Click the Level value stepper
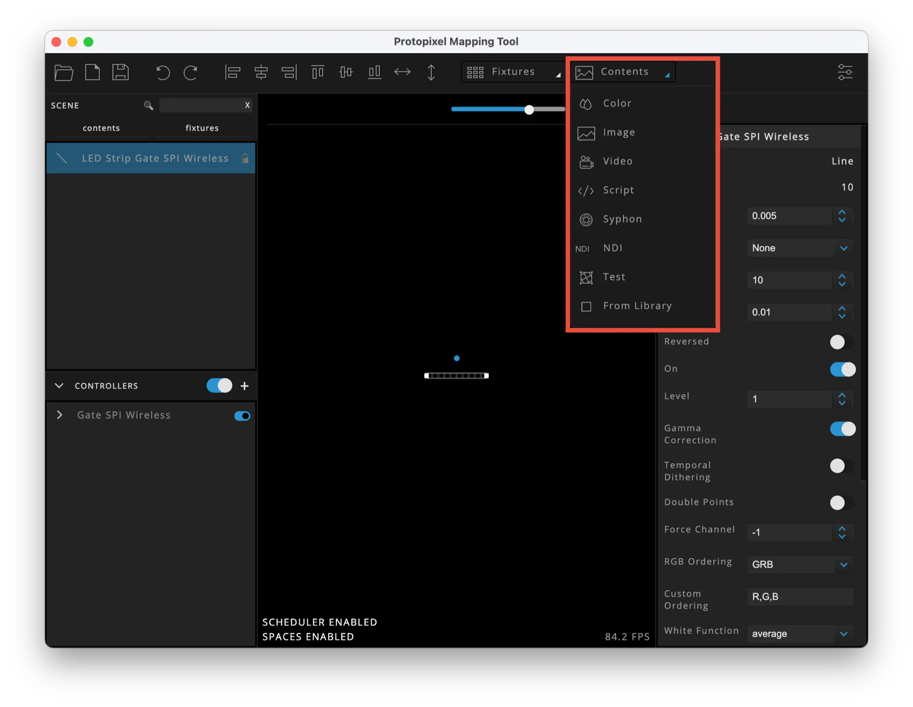The height and width of the screenshot is (707, 913). tap(842, 399)
